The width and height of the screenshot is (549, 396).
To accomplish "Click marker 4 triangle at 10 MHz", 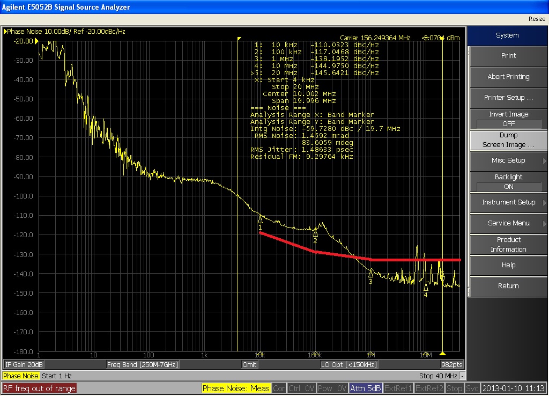I will (426, 287).
